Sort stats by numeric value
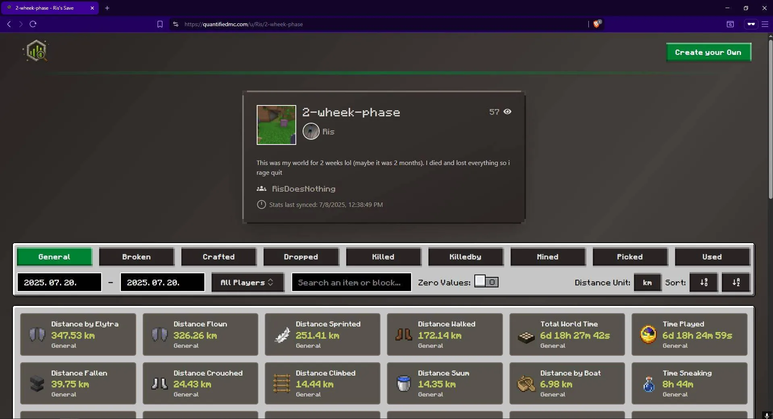The width and height of the screenshot is (773, 419). coord(704,282)
